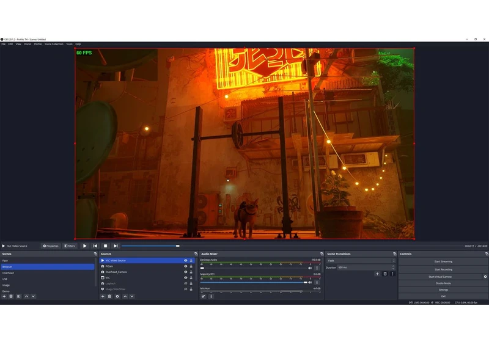Image resolution: width=489 pixels, height=342 pixels.
Task: Open Majority RS1 options menu
Action: coord(317,283)
